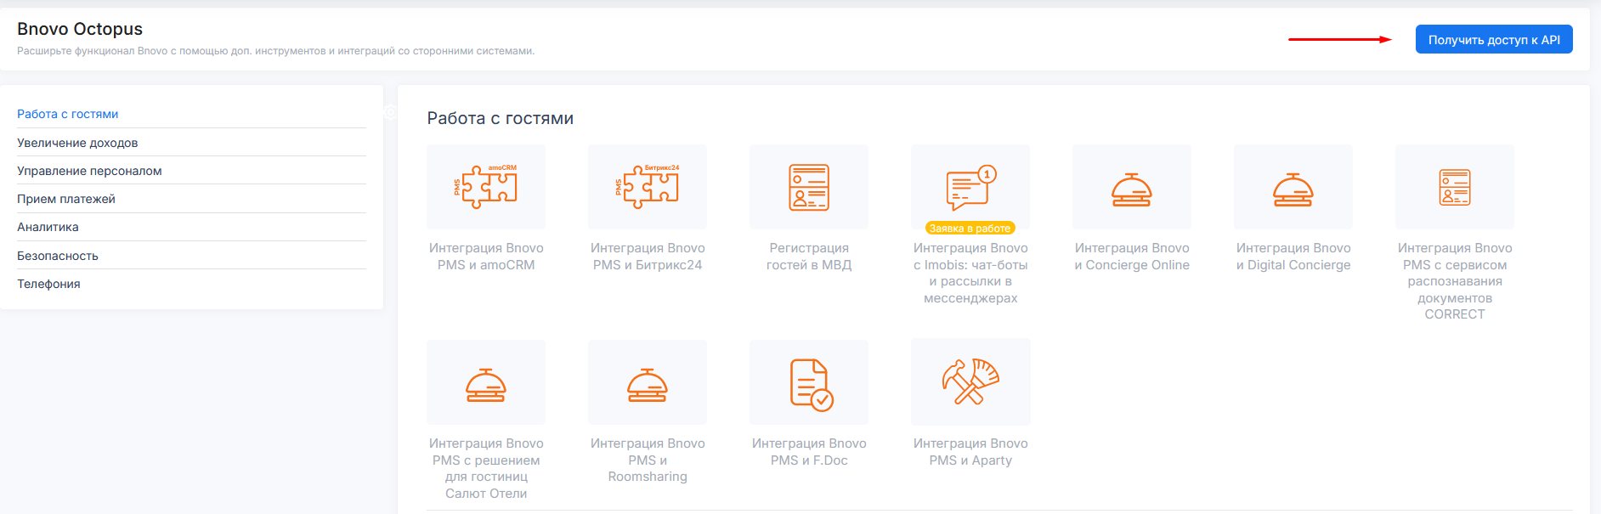This screenshot has height=514, width=1601.
Task: Click the 'Салют Отели' integration label
Action: 486,468
